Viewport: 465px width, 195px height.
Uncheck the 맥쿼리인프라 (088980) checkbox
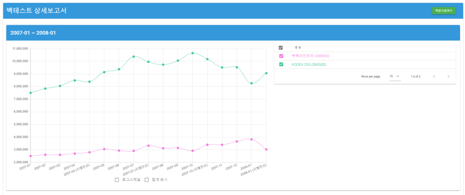click(x=281, y=56)
